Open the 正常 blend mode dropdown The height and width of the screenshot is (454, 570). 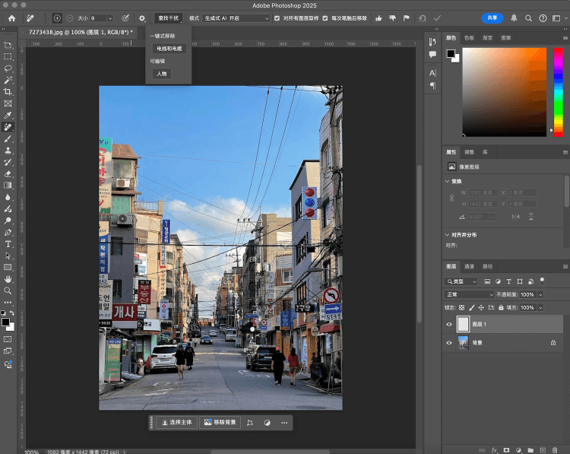coord(470,294)
